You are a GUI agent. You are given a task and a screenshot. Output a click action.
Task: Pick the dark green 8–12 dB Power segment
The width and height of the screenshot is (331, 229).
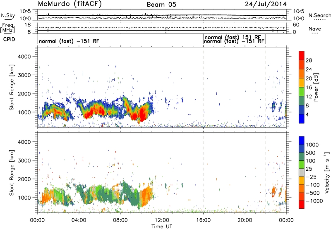coord(302,101)
